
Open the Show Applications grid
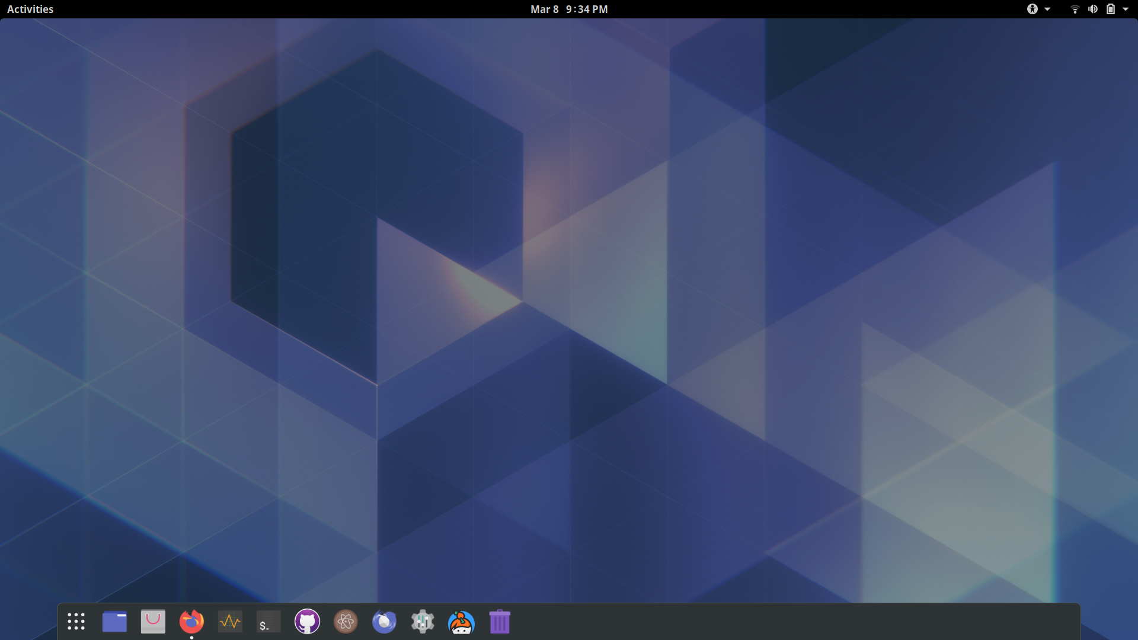click(76, 622)
